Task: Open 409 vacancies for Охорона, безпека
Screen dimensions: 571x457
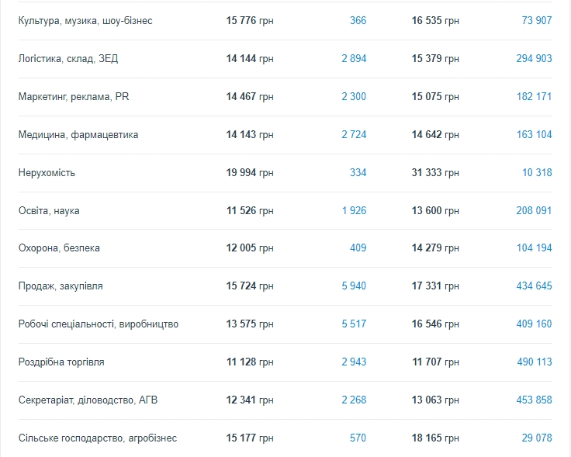Action: [358, 248]
